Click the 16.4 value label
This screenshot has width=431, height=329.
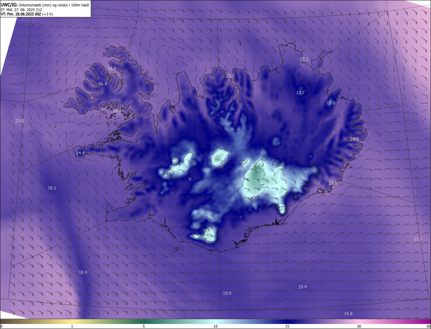(x=103, y=83)
